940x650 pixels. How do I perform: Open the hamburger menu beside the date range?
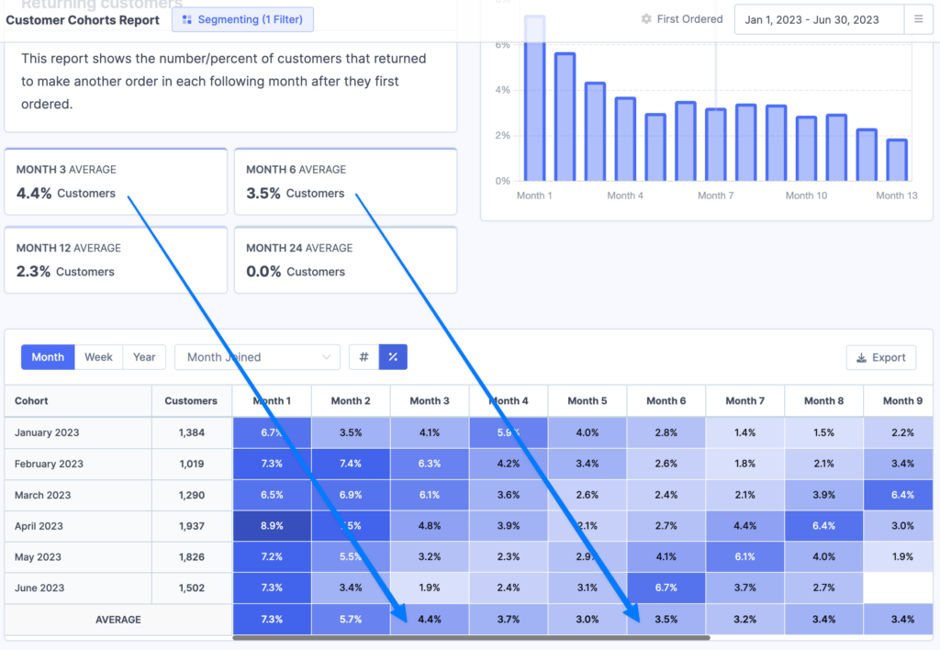pos(919,18)
